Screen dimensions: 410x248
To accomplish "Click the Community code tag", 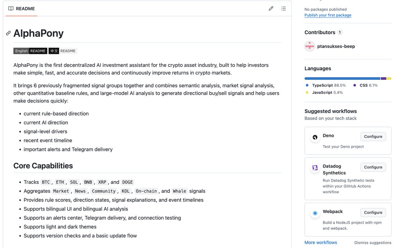I will 104,191.
